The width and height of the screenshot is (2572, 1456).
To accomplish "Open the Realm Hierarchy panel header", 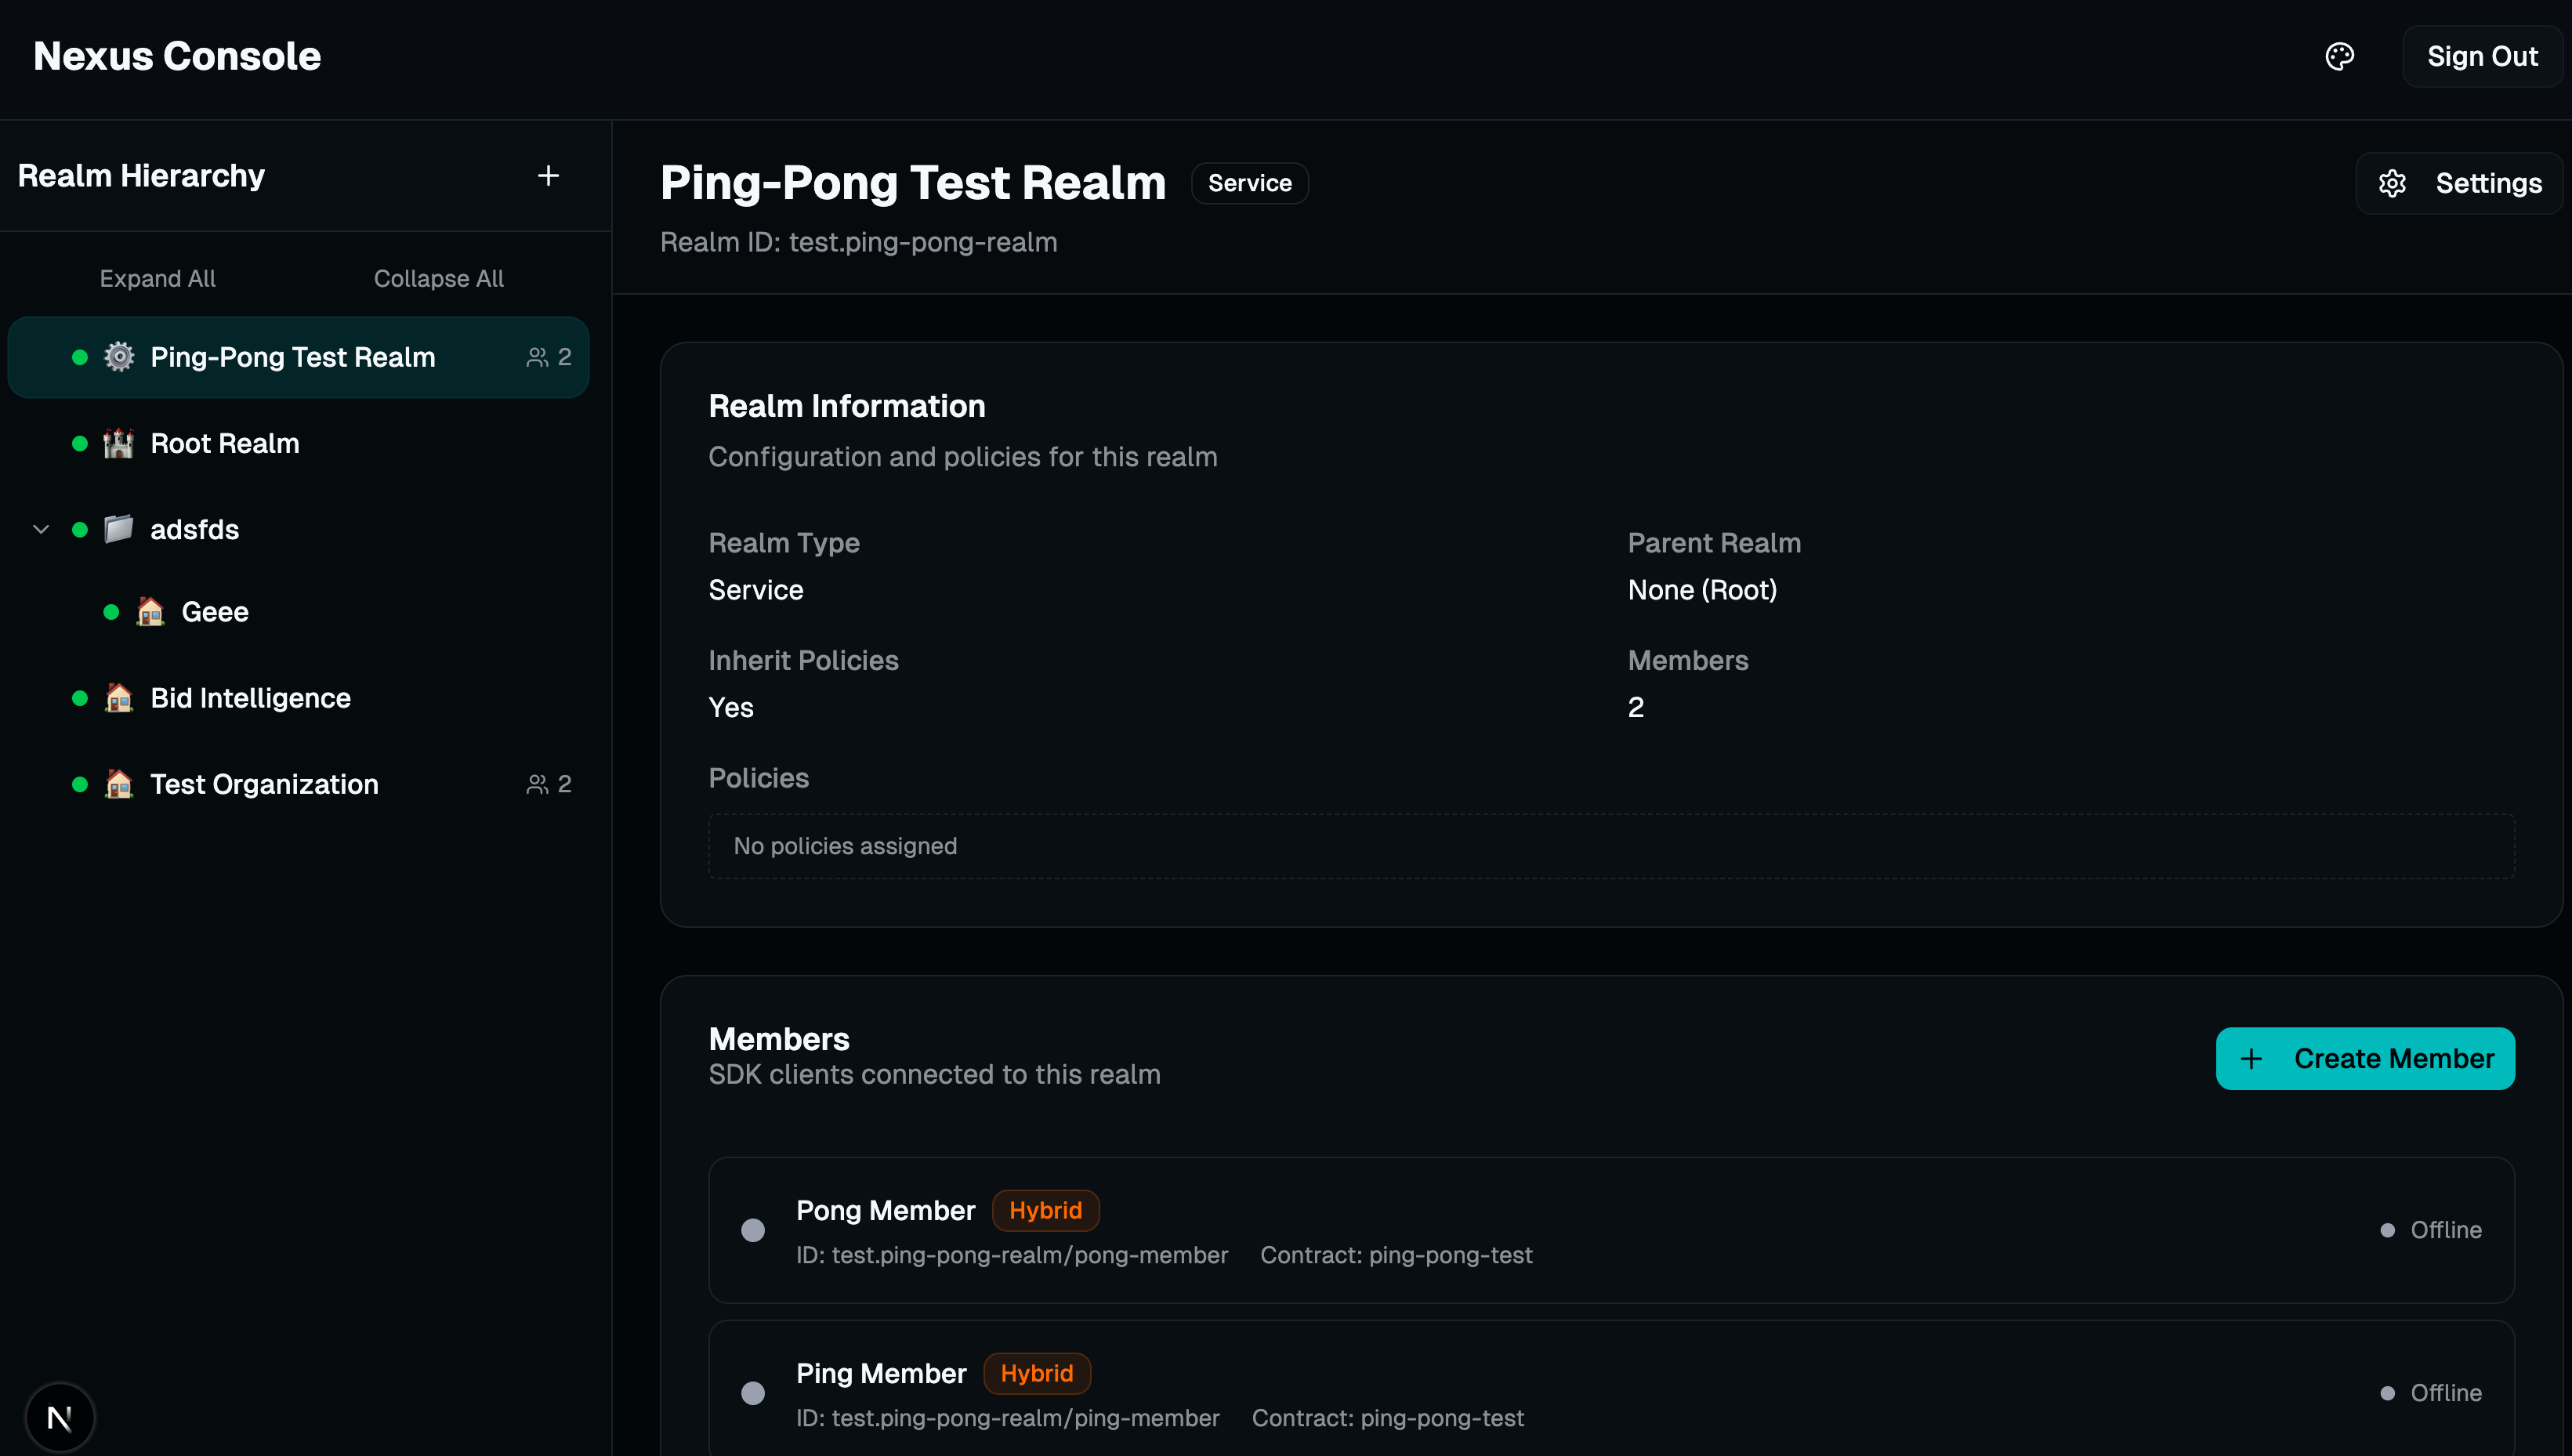I will (141, 175).
